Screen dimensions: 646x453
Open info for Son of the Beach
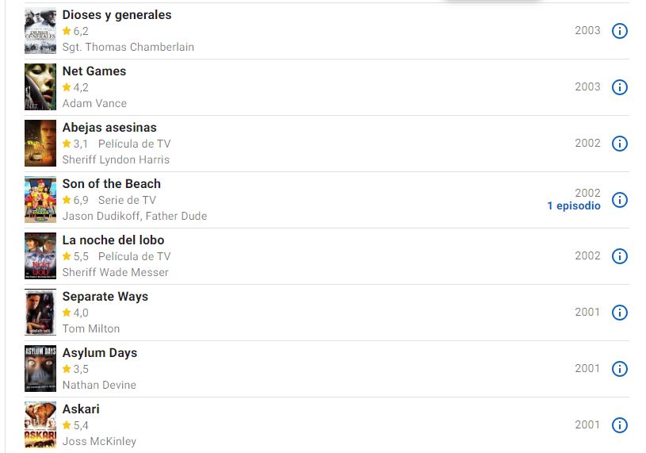[x=620, y=200]
